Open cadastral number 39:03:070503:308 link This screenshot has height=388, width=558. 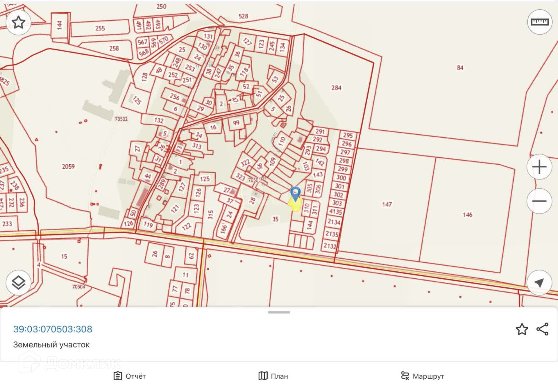(x=53, y=329)
